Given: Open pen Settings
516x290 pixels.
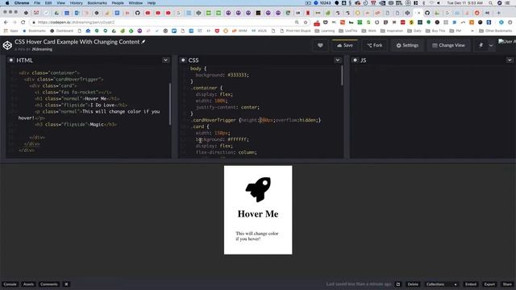Looking at the screenshot, I should point(407,45).
